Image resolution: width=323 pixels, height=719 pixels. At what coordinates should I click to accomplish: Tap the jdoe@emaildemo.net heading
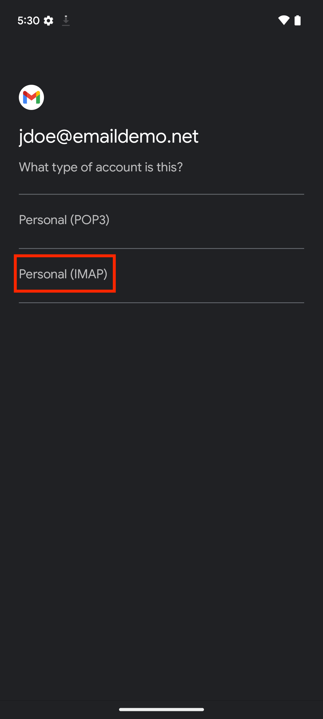pos(109,137)
